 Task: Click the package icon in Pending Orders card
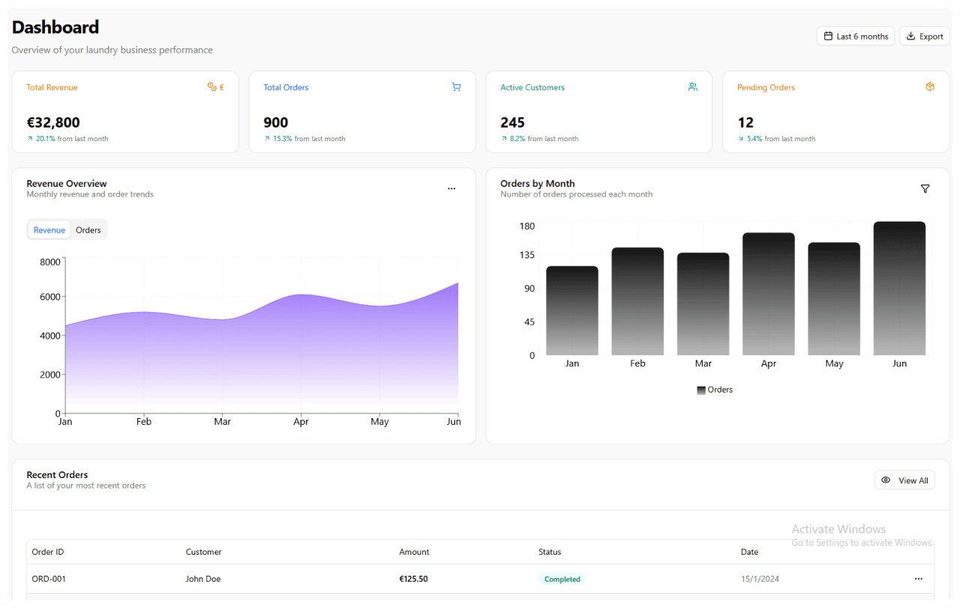[930, 87]
